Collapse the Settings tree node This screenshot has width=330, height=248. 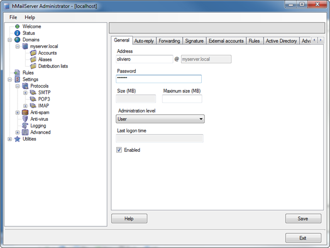point(9,79)
